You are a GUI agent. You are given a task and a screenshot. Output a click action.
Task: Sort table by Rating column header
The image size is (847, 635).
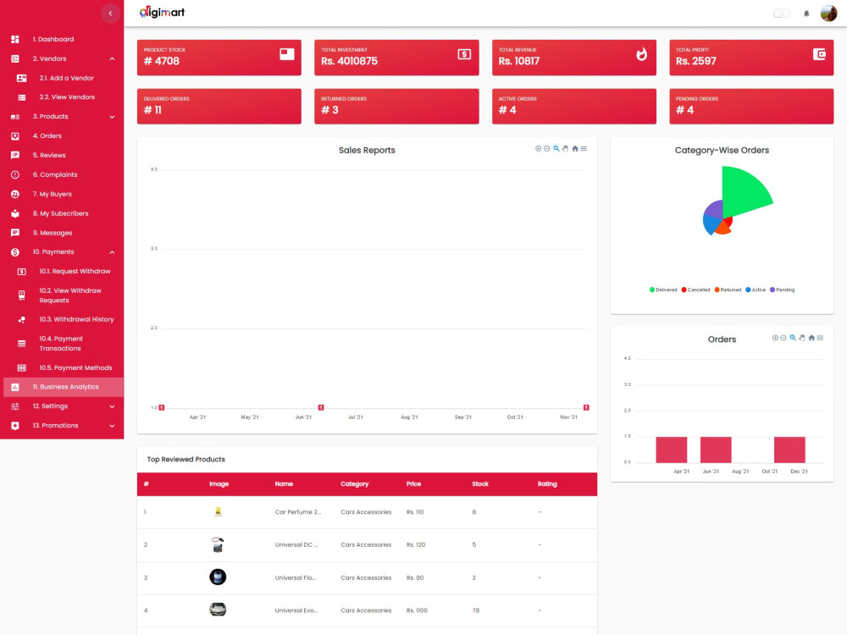coord(547,484)
